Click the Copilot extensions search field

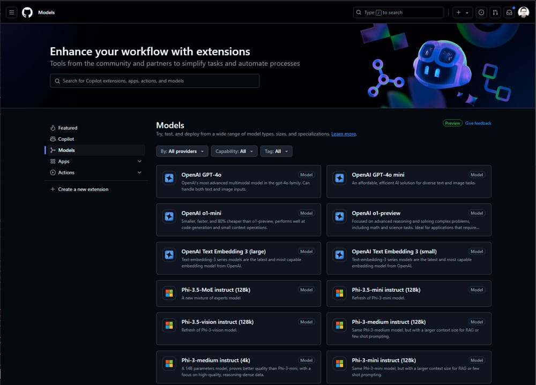coord(155,81)
